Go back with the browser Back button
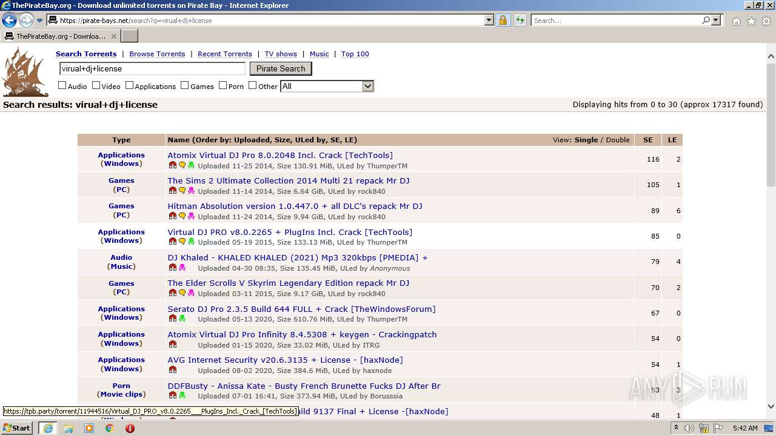This screenshot has height=436, width=776. (9, 21)
